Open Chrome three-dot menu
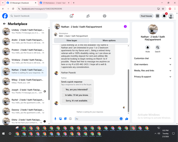The height and width of the screenshot is (142, 178). click(175, 9)
